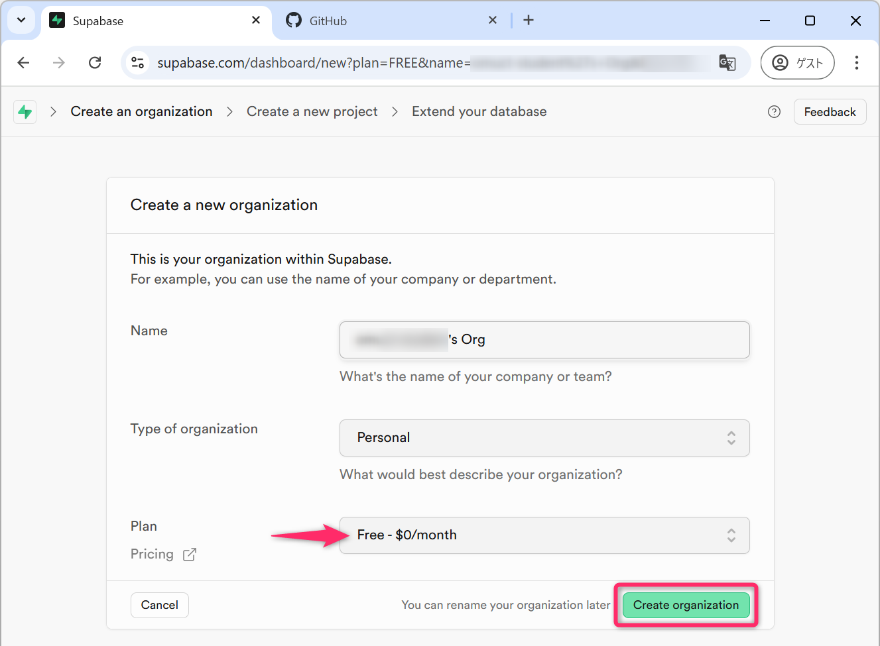This screenshot has height=646, width=880.
Task: Expand the Plan dropdown showing Free
Action: (544, 535)
